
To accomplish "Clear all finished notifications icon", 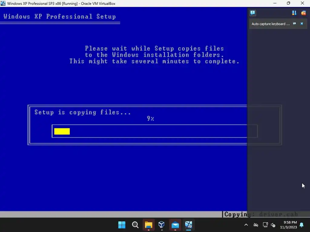I will 303,13.
